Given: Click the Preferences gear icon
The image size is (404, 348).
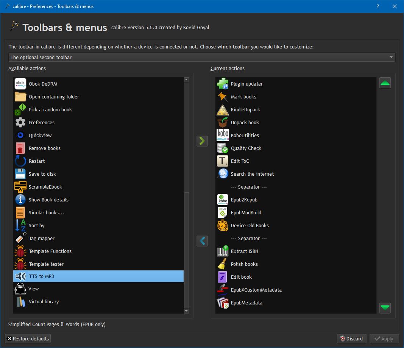Looking at the screenshot, I should pyautogui.click(x=20, y=122).
